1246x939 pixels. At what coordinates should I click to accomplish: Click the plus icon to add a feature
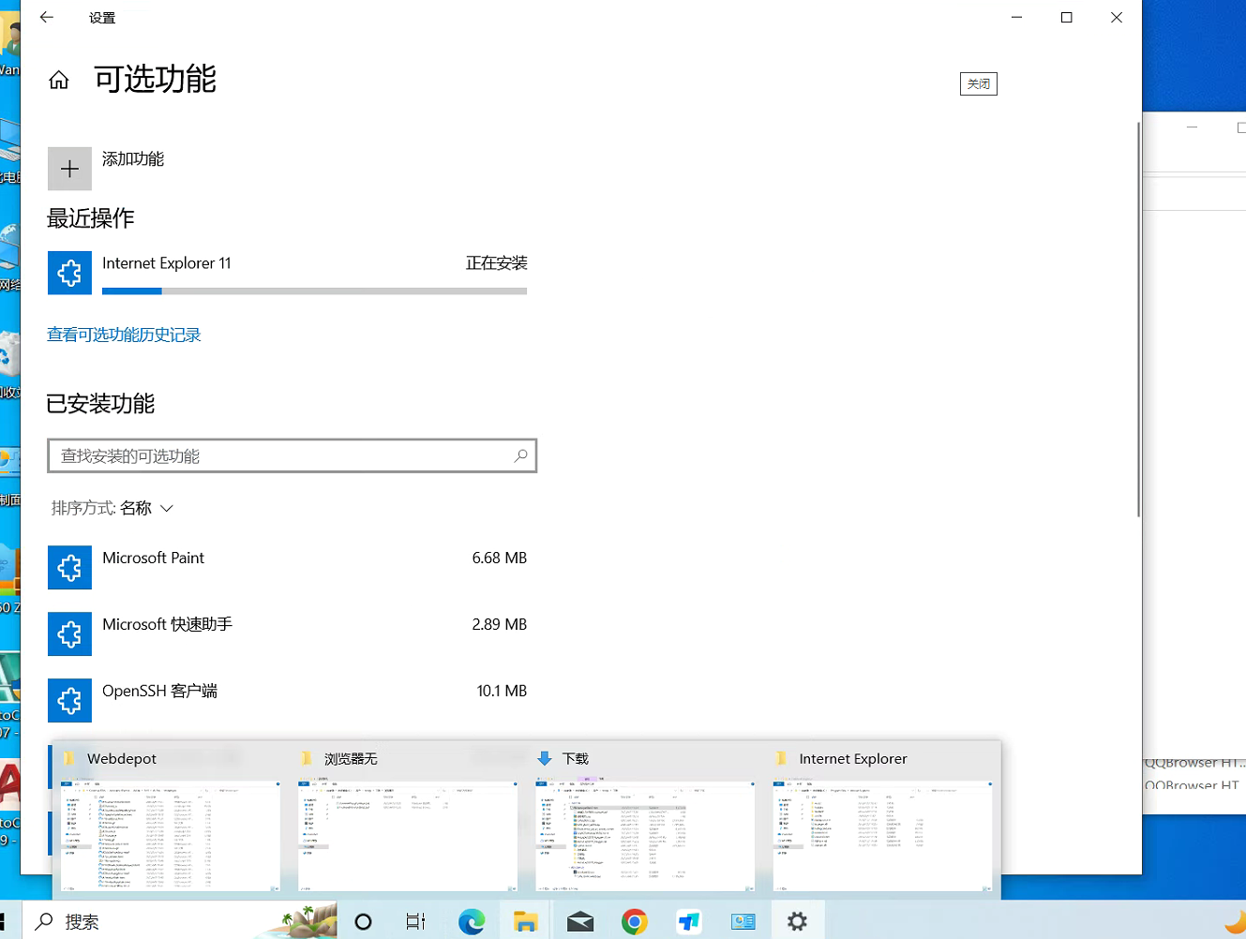69,169
